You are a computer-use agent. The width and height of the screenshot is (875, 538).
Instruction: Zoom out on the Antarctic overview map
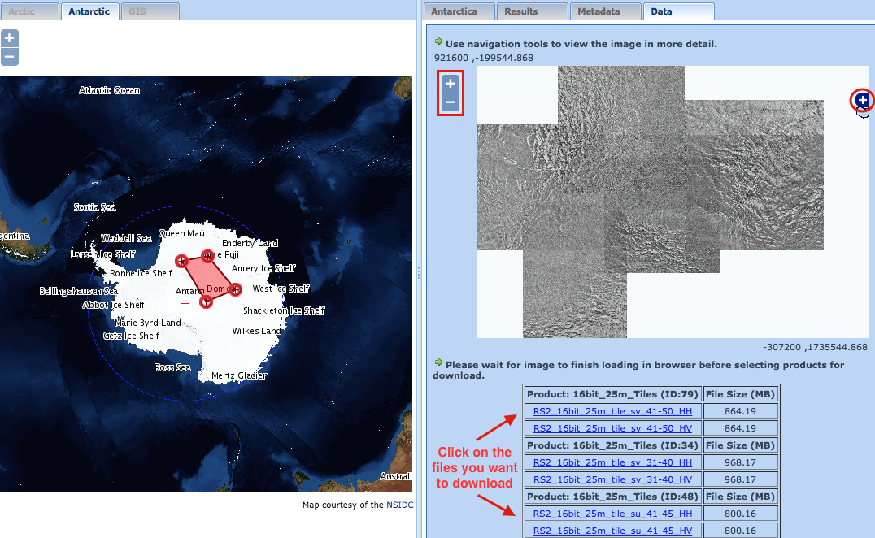9,56
